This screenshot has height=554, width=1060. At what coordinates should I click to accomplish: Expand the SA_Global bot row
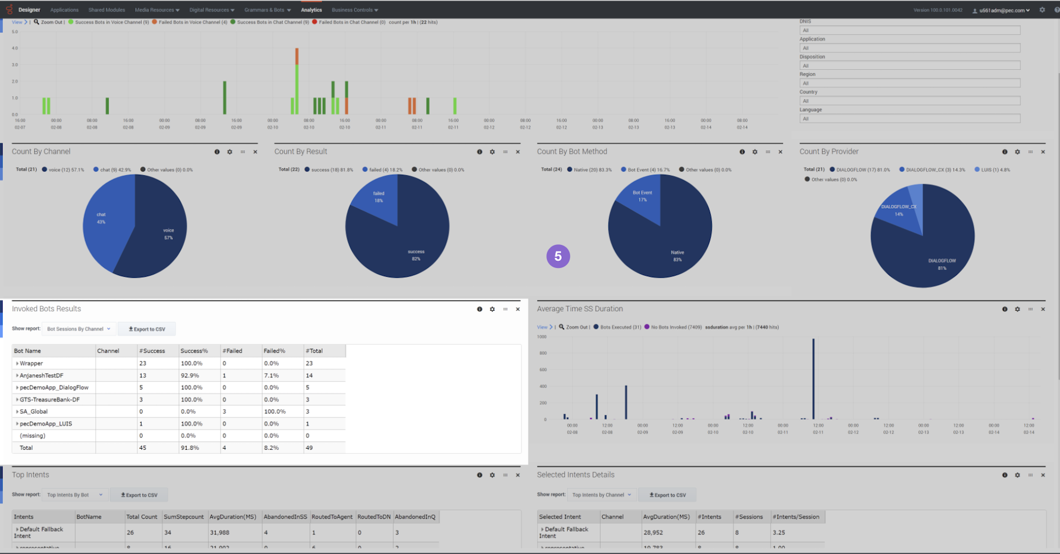point(17,412)
